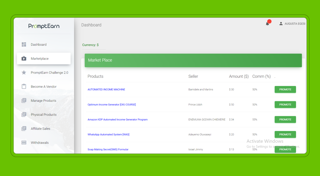
Task: Go to PromptEarn Challenge 2.0 menu item
Action: tap(49, 72)
